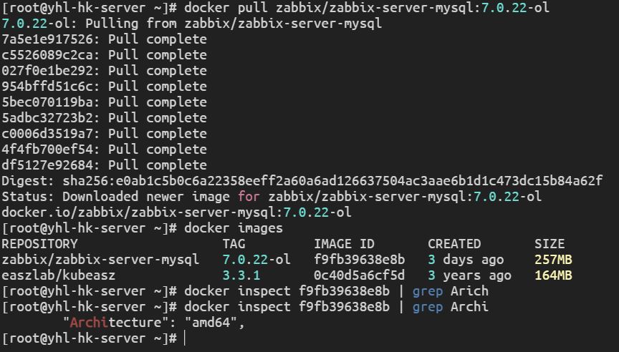The width and height of the screenshot is (619, 352).
Task: Click the 257MB size value
Action: (x=553, y=260)
